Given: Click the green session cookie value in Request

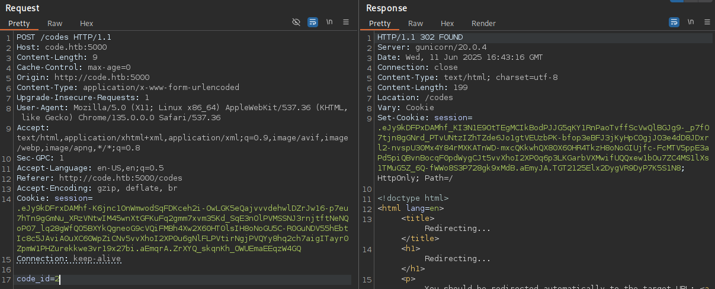Looking at the screenshot, I should 182,229.
